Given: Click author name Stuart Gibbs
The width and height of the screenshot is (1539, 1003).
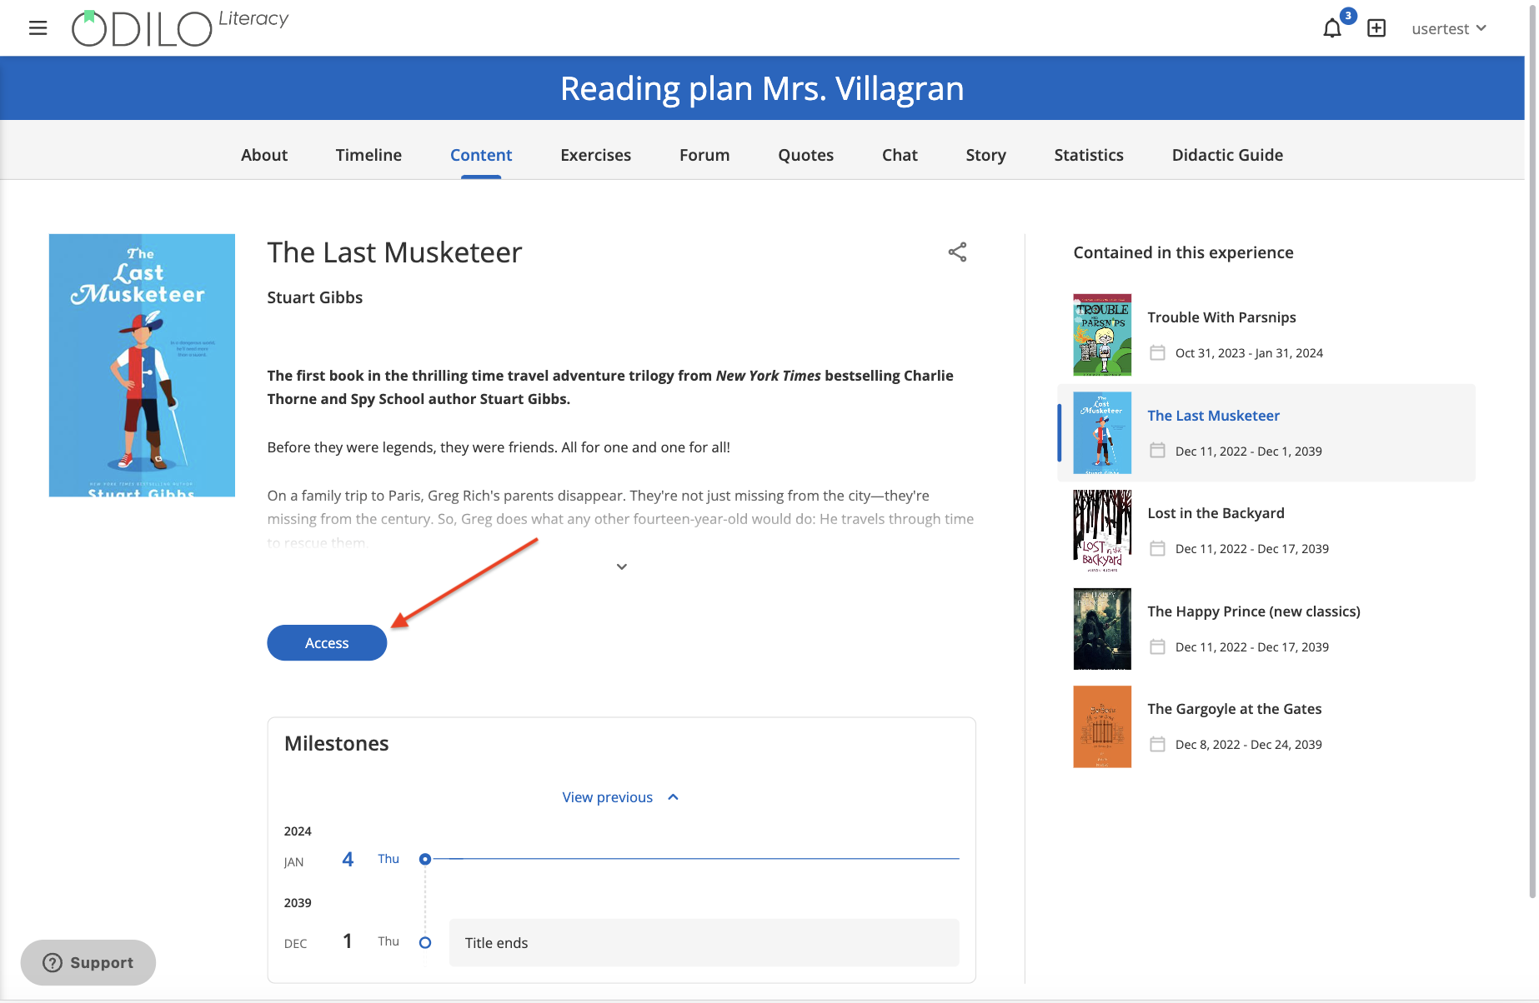Looking at the screenshot, I should tap(314, 297).
